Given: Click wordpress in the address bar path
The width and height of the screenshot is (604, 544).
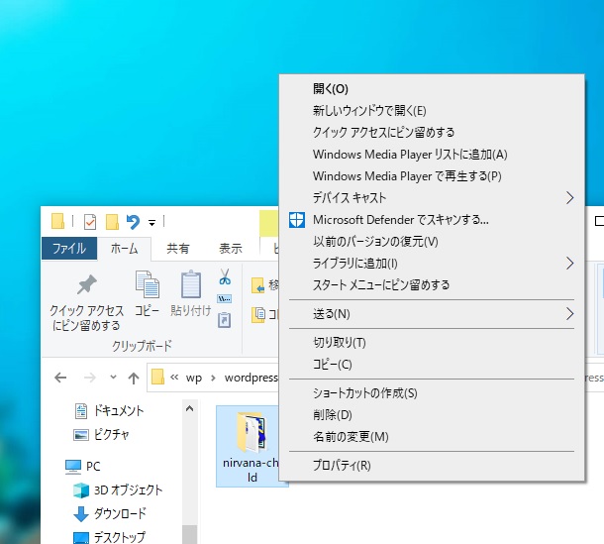Looking at the screenshot, I should pyautogui.click(x=252, y=378).
